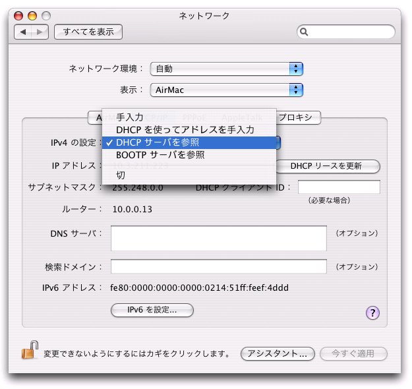Click into the DNS サーバ text box

pyautogui.click(x=218, y=239)
